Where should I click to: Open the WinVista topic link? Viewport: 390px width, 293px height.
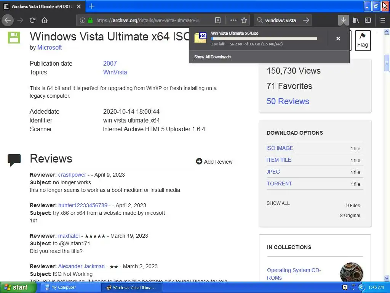click(115, 72)
